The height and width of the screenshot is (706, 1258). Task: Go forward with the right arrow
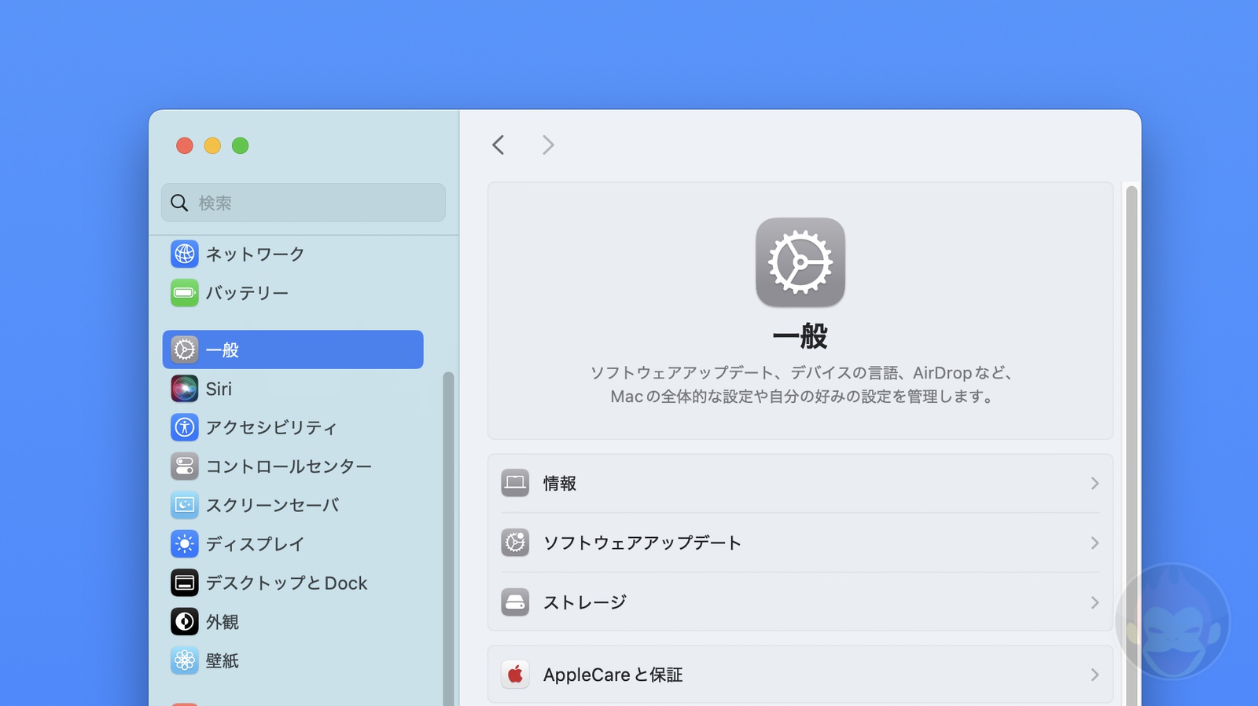[548, 144]
